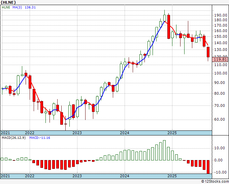Click the 10.00 MACD axis label
This screenshot has height=184, width=229.
tap(220, 148)
